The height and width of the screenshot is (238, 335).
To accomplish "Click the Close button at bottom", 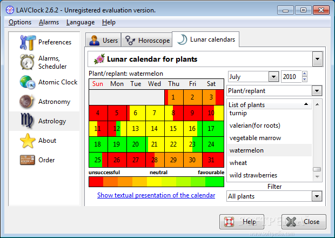I will tap(304, 222).
